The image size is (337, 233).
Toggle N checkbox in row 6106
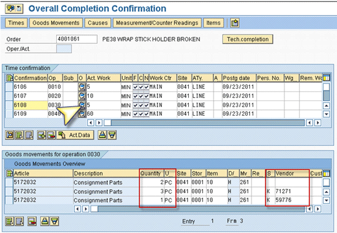pyautogui.click(x=147, y=87)
